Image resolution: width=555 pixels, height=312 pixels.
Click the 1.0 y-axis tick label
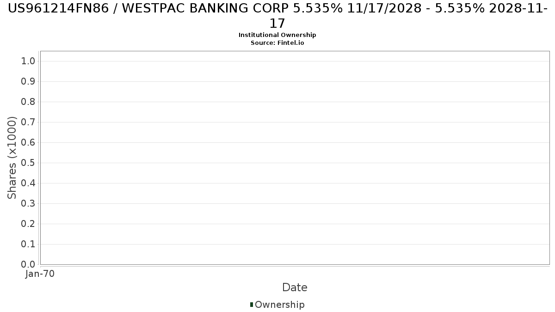(28, 61)
